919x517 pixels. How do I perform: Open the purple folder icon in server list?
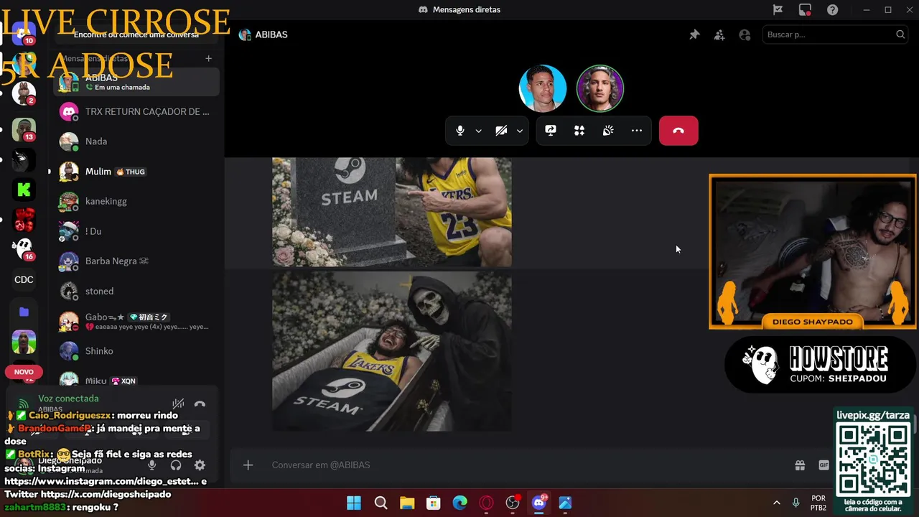click(x=24, y=312)
